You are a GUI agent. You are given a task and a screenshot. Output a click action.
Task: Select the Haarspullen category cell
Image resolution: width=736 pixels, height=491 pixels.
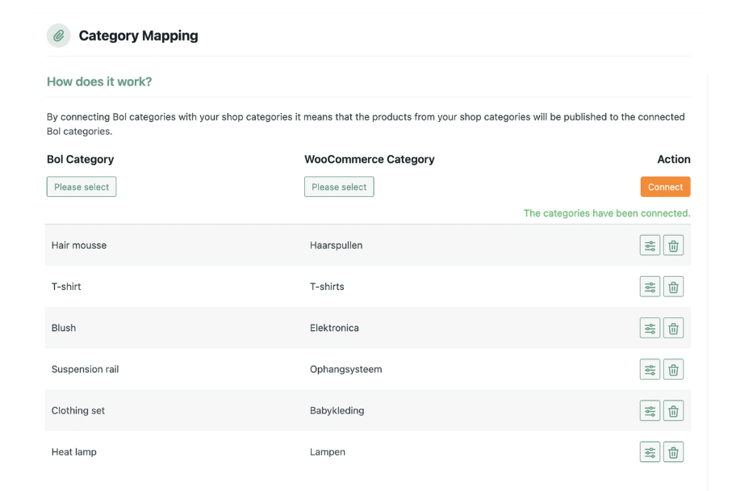(336, 245)
